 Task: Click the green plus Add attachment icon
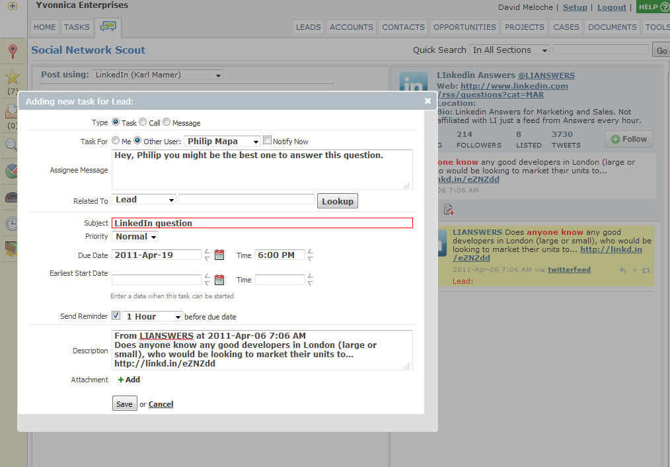pyautogui.click(x=121, y=380)
